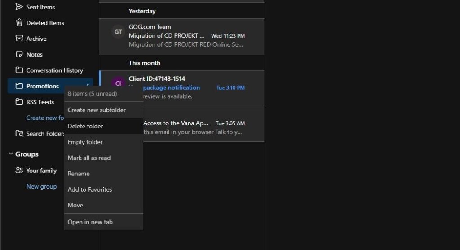
Task: Click Conversation History folder icon
Action: pos(19,70)
